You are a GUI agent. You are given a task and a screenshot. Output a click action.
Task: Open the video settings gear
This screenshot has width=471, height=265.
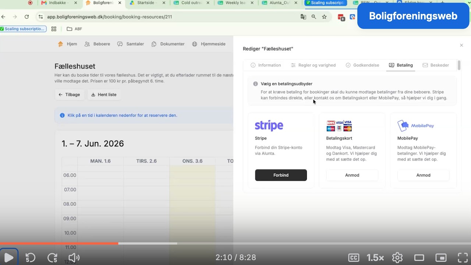pos(397,258)
